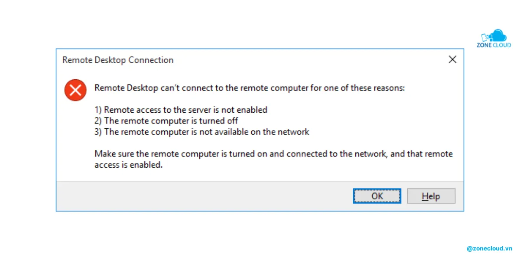520x260 pixels.
Task: Select the ZONE CLOUD wordmark under logo
Action: click(494, 45)
